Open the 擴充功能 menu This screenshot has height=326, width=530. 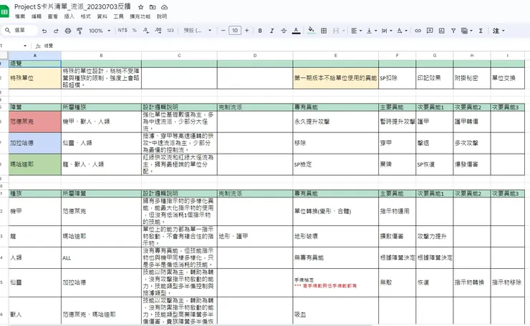(x=140, y=16)
